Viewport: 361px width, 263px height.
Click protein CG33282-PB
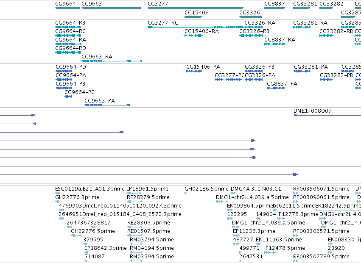326,80
